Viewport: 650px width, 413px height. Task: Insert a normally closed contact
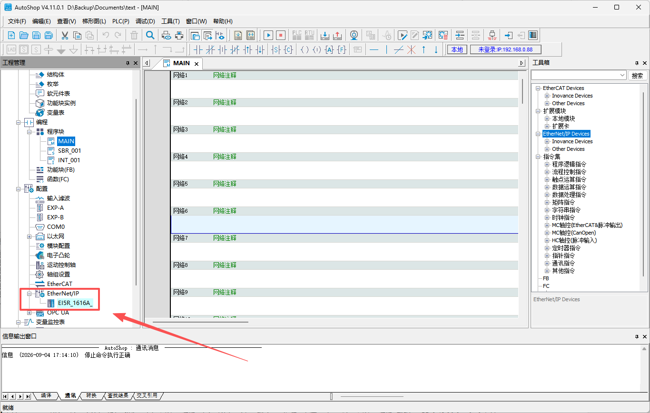[210, 49]
